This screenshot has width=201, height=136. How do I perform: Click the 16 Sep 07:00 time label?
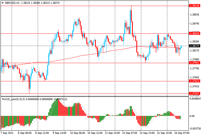pyautogui.click(x=181, y=133)
